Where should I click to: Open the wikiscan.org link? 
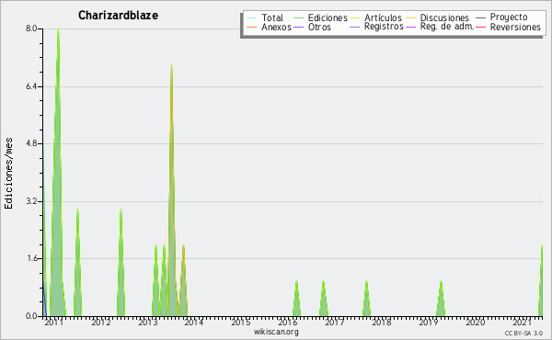click(x=276, y=332)
